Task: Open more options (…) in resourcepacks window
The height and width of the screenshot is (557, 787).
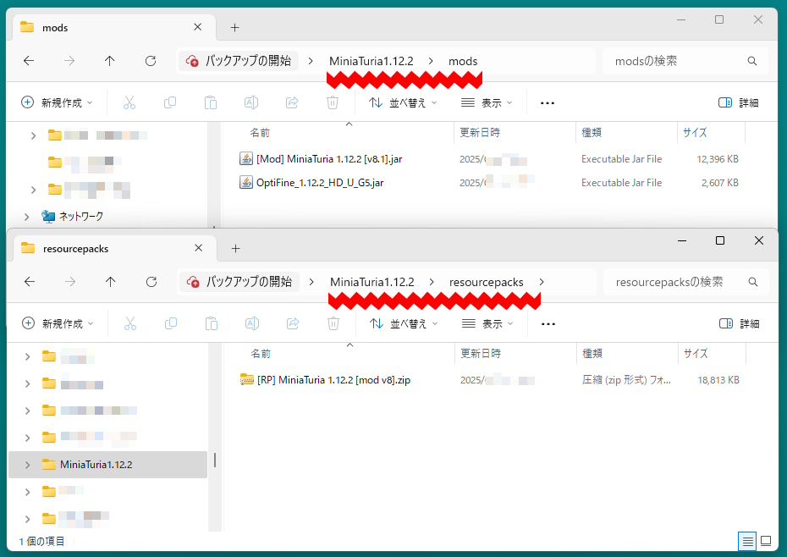Action: point(548,324)
